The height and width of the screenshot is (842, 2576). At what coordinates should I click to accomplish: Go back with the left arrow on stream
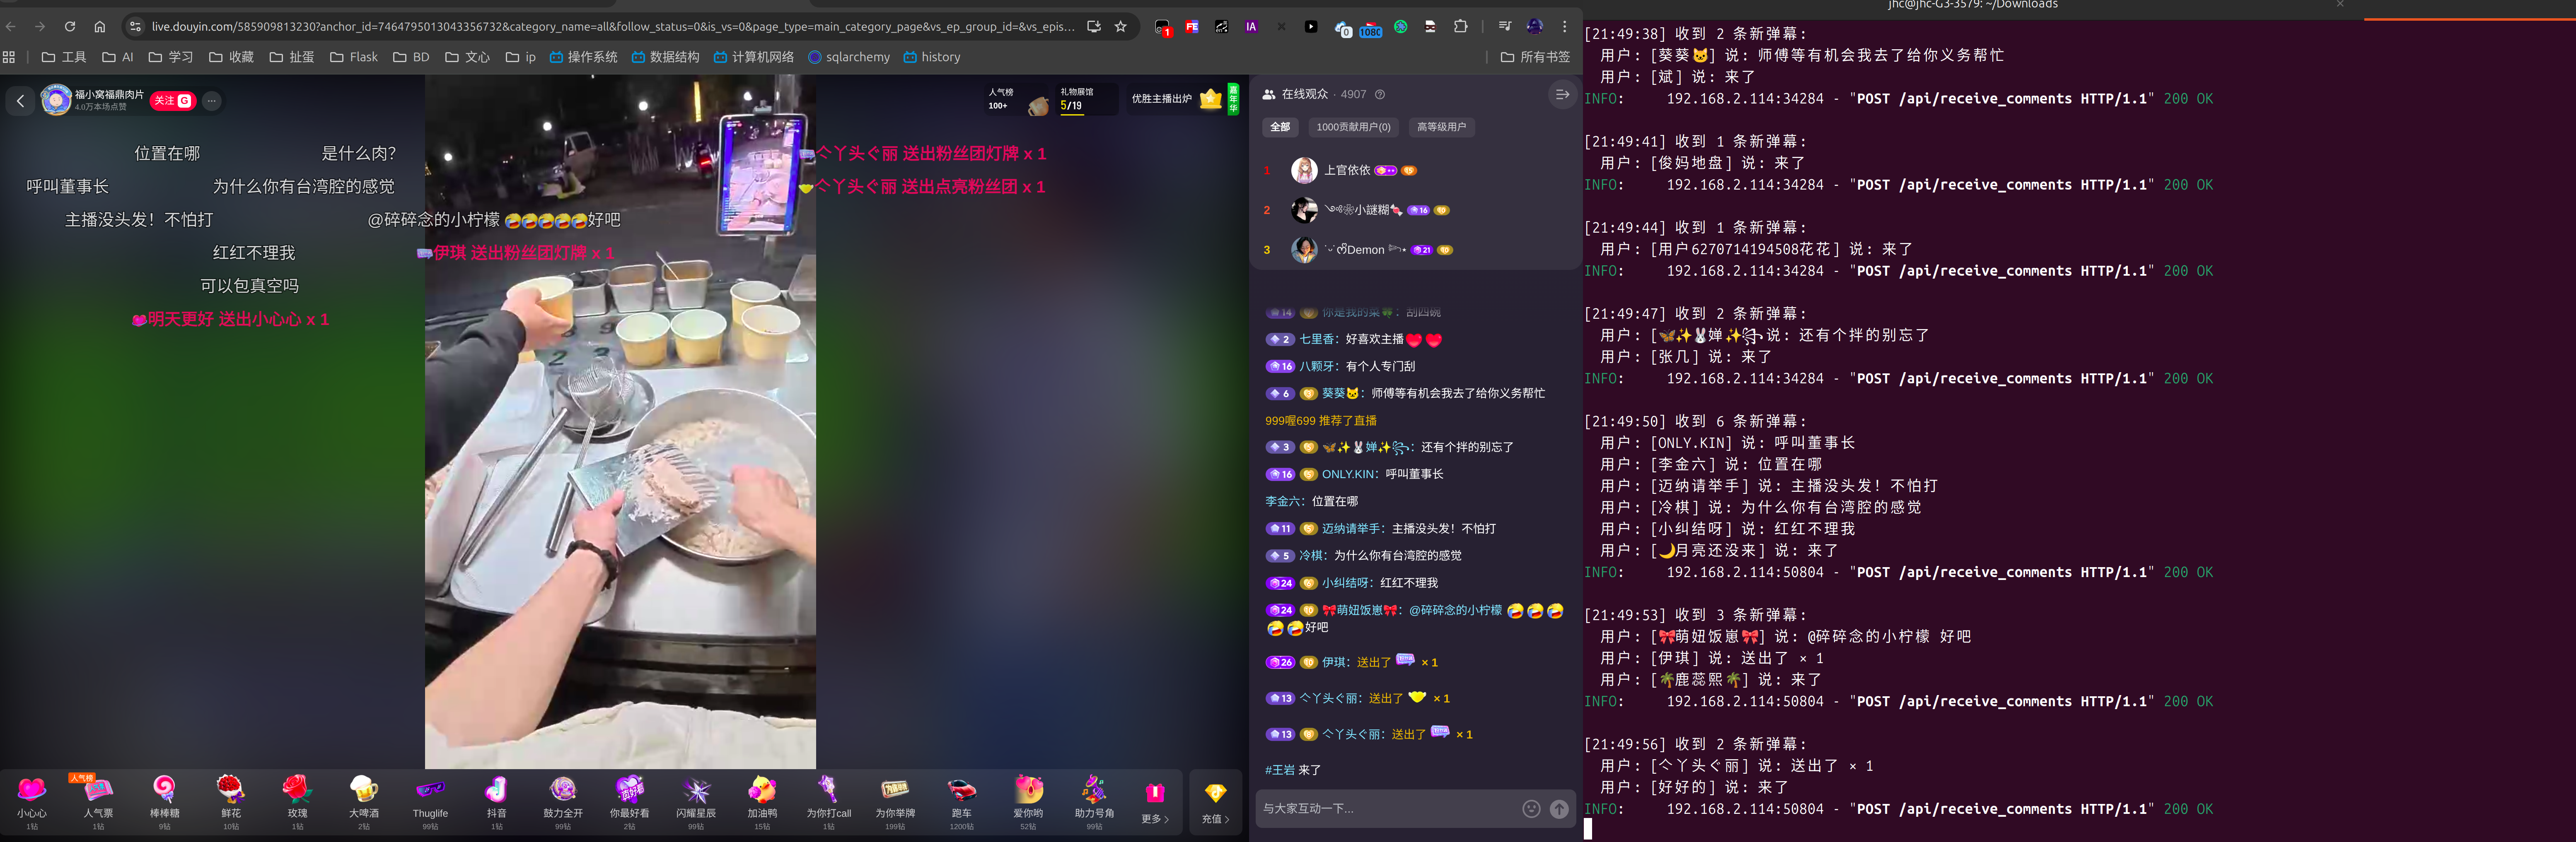coord(20,101)
